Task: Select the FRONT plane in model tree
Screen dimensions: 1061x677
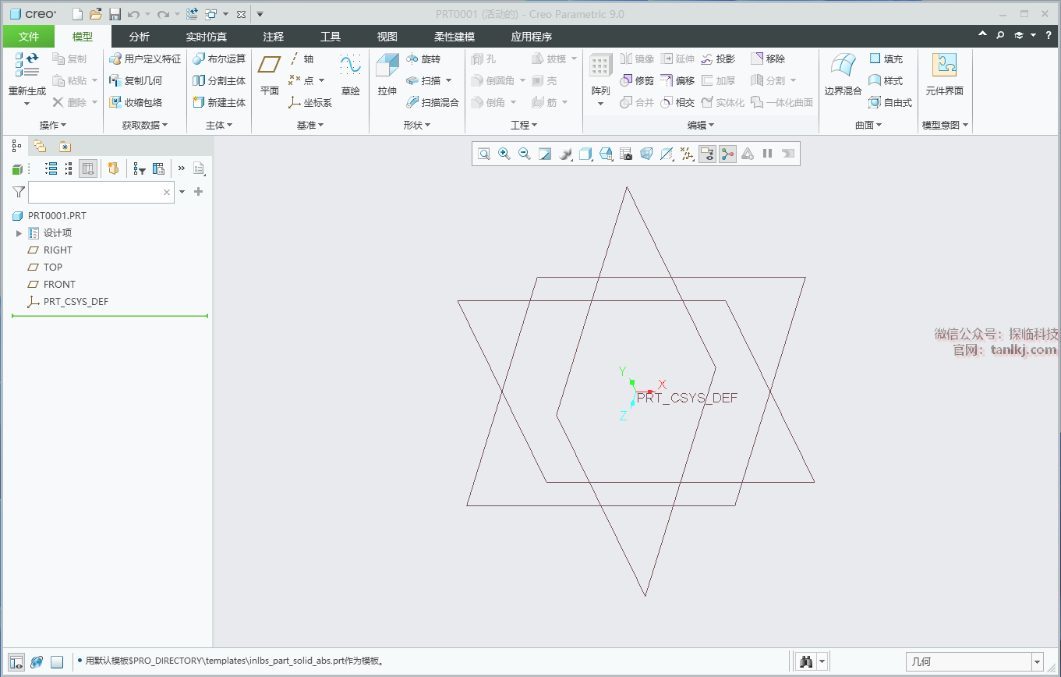Action: click(x=59, y=285)
